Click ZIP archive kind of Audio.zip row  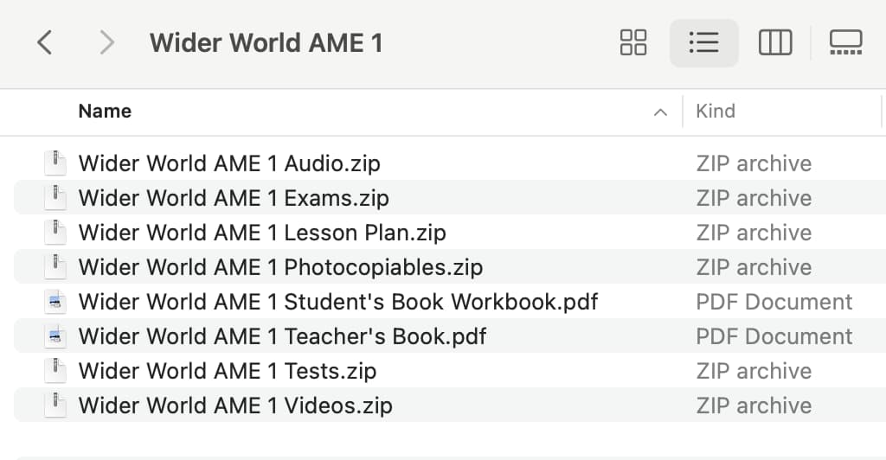pos(754,163)
